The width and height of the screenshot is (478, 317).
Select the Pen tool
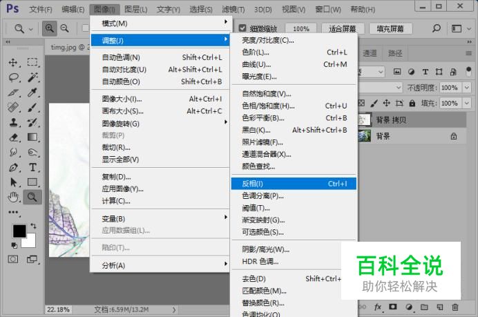(x=13, y=167)
